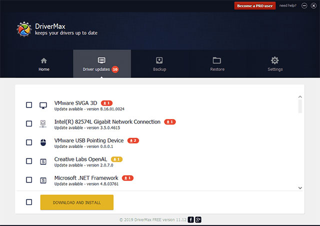Select the Microsoft .NET Framework checkbox
Viewport: 320px width, 226px height.
pyautogui.click(x=29, y=179)
